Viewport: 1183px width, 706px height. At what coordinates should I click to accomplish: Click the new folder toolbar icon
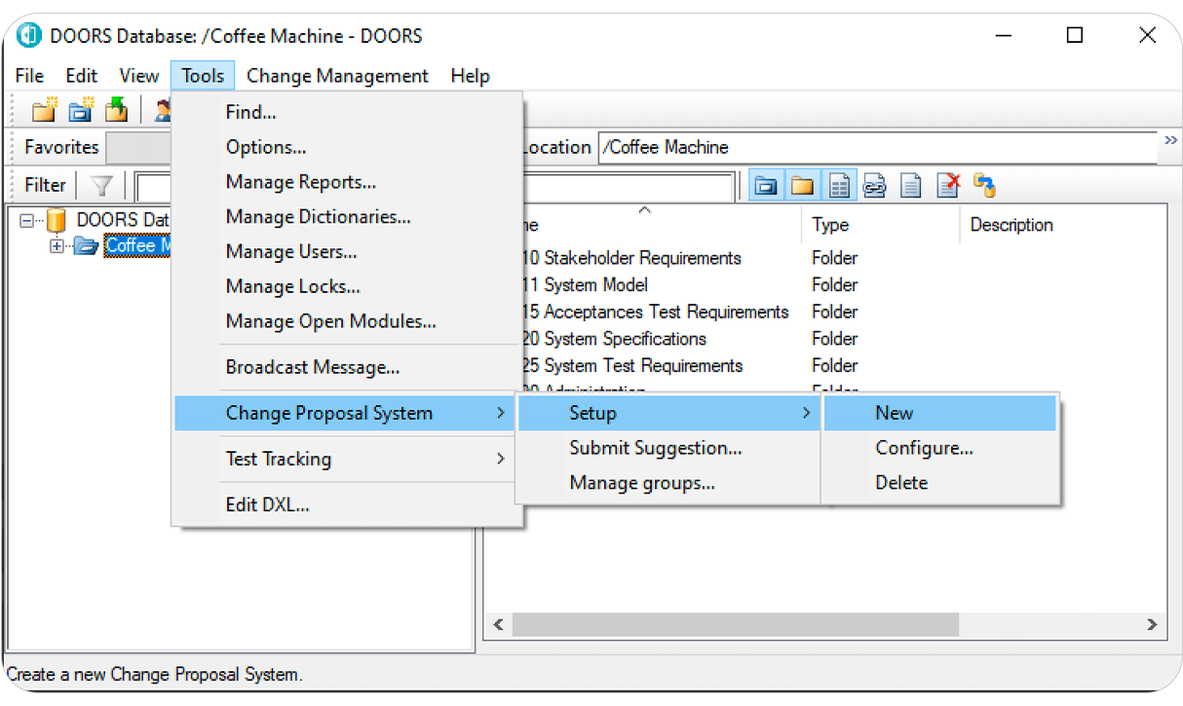tap(45, 109)
